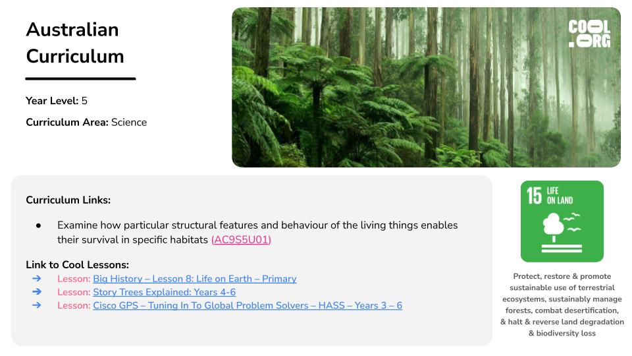Image resolution: width=632 pixels, height=356 pixels.
Task: Click the round bullet before the Examine sentence
Action: [39, 225]
